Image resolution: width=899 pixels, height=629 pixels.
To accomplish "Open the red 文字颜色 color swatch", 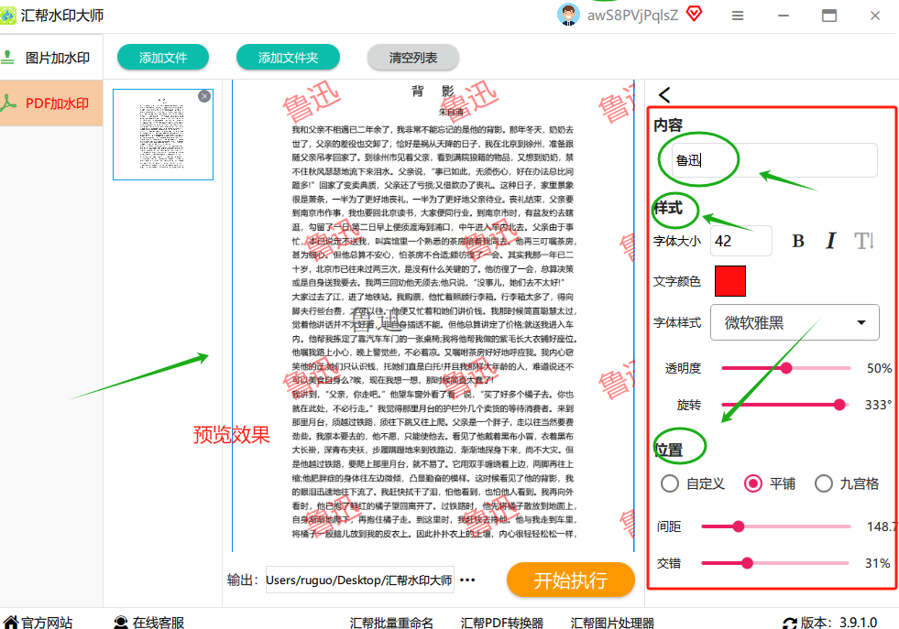I will (729, 281).
